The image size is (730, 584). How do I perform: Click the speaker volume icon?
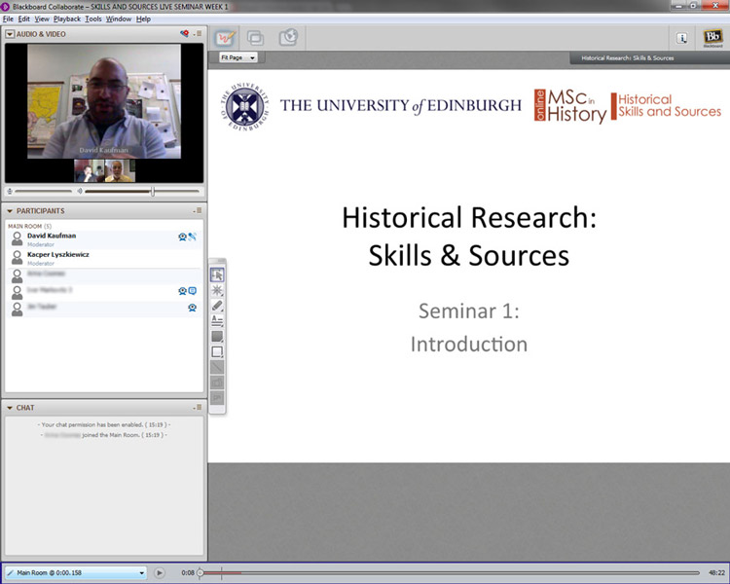(x=80, y=191)
